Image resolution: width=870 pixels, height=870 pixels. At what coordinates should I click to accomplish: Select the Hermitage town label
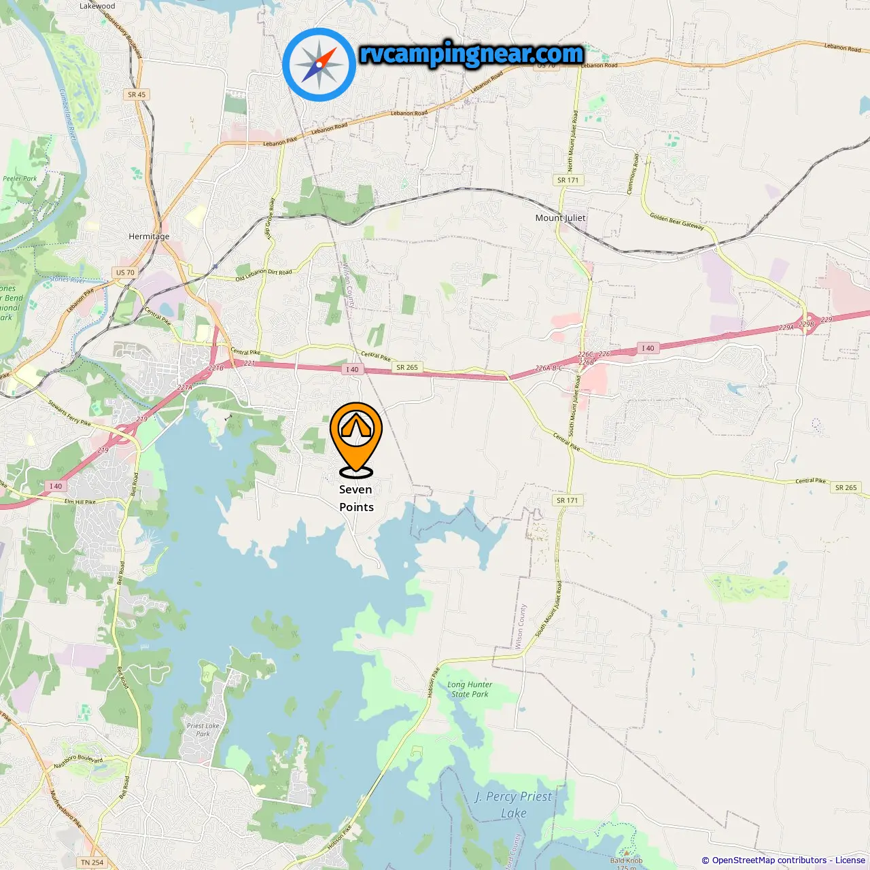pos(149,237)
